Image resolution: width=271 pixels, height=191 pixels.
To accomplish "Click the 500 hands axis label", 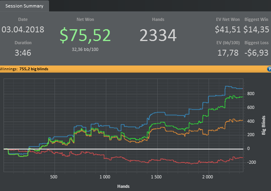I will [54, 177].
